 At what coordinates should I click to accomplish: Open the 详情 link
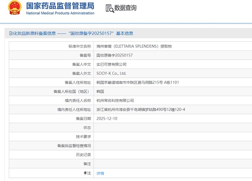[x=100, y=173]
